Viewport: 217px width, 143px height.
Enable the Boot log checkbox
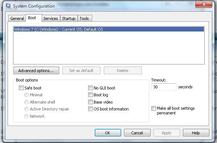(90, 95)
